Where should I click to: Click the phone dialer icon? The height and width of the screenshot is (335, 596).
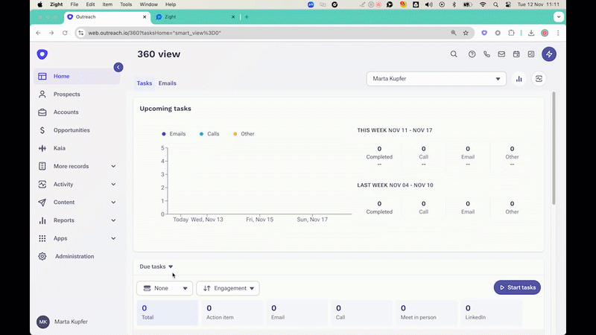click(487, 54)
